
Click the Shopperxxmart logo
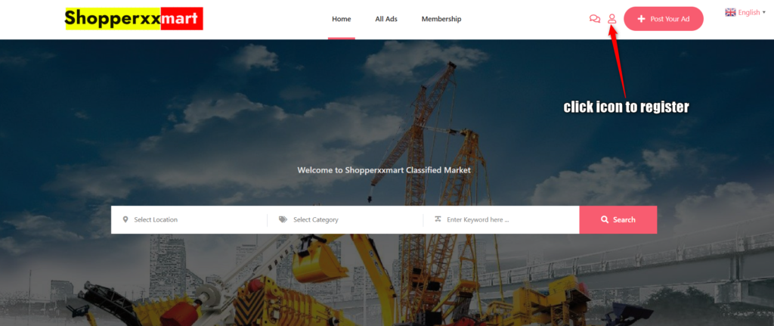pyautogui.click(x=135, y=19)
